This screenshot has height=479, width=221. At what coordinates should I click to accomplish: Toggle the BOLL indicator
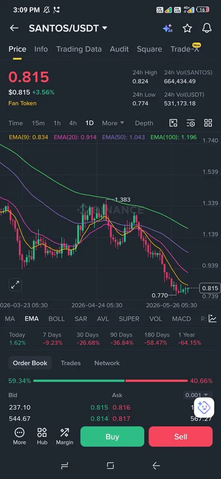(56, 319)
